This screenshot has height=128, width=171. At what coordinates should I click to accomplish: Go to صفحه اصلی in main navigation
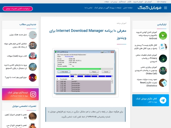128,8
